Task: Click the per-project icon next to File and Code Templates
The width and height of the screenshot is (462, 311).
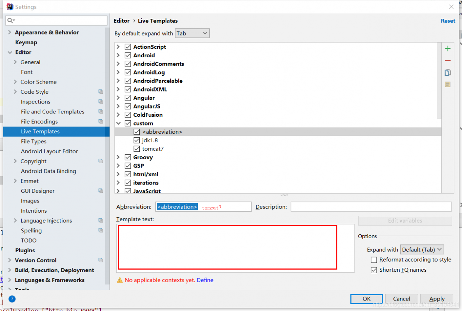Action: click(x=101, y=112)
